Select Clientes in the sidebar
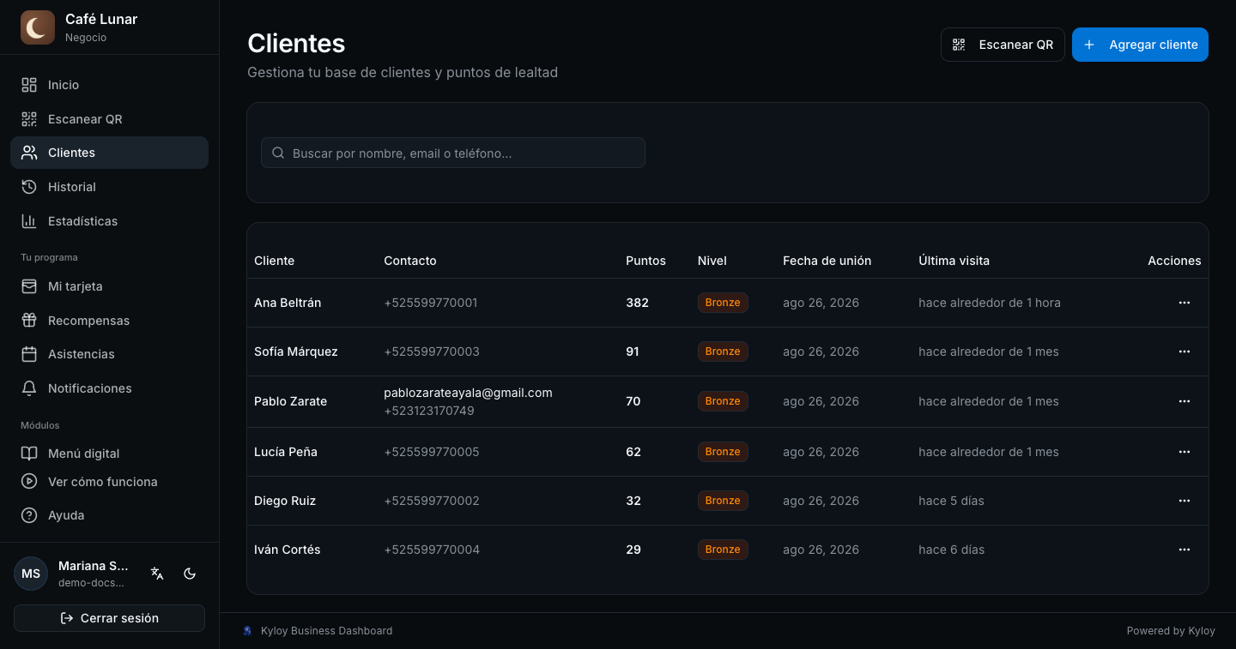 coord(109,153)
